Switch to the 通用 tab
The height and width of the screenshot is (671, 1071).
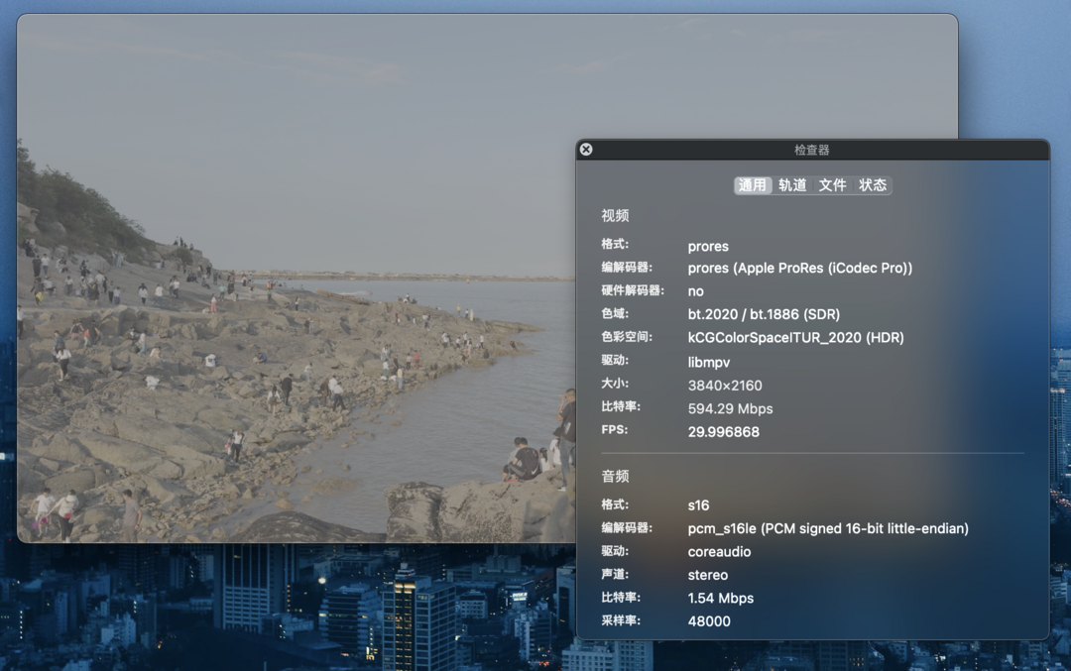pos(753,185)
